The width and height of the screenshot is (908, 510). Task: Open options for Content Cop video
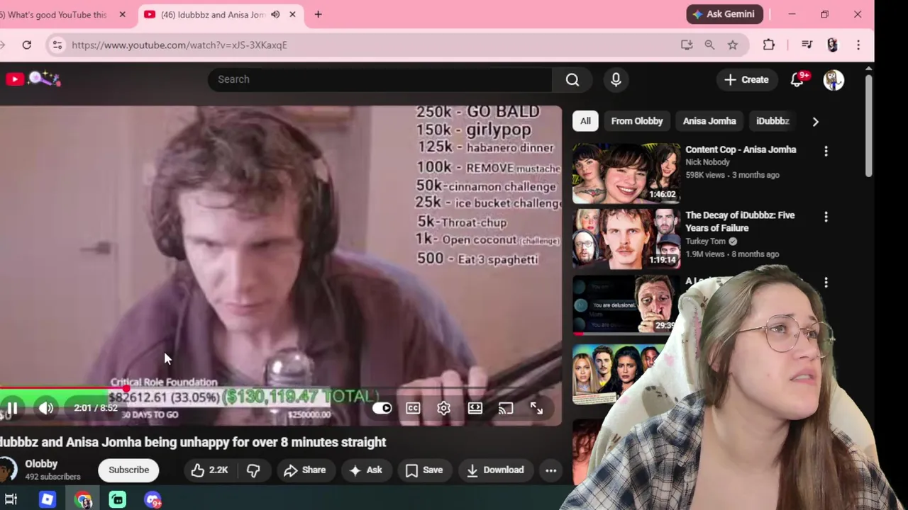click(x=826, y=151)
